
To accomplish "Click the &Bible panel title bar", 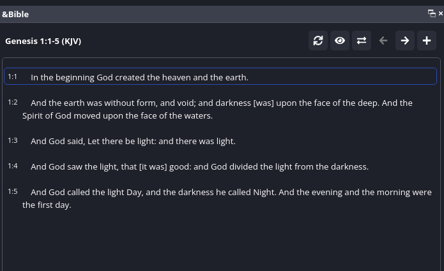I will [192, 13].
